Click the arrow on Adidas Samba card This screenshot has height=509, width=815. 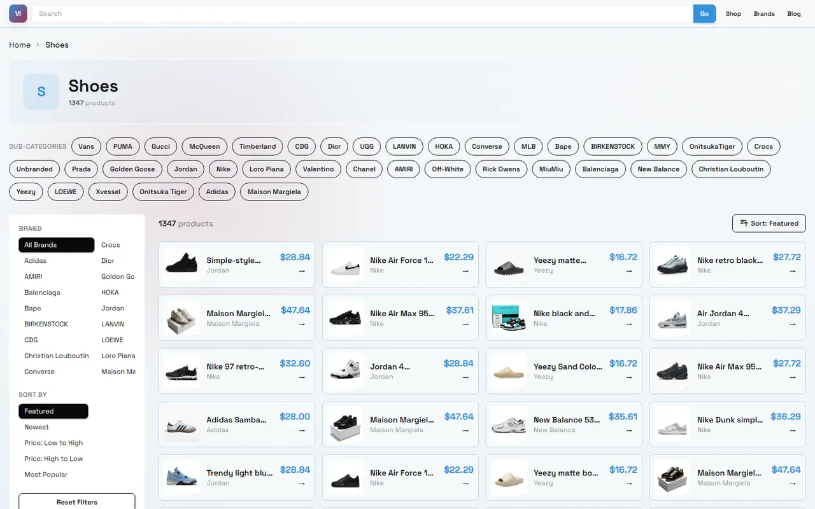coord(302,430)
